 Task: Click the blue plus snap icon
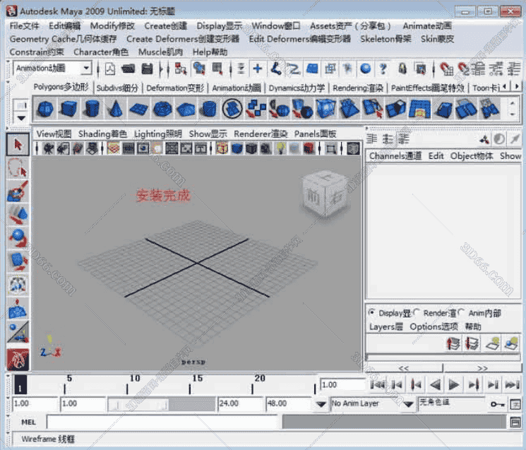pos(258,69)
